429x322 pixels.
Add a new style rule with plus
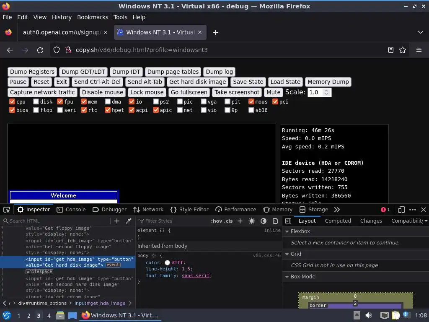coord(240,221)
